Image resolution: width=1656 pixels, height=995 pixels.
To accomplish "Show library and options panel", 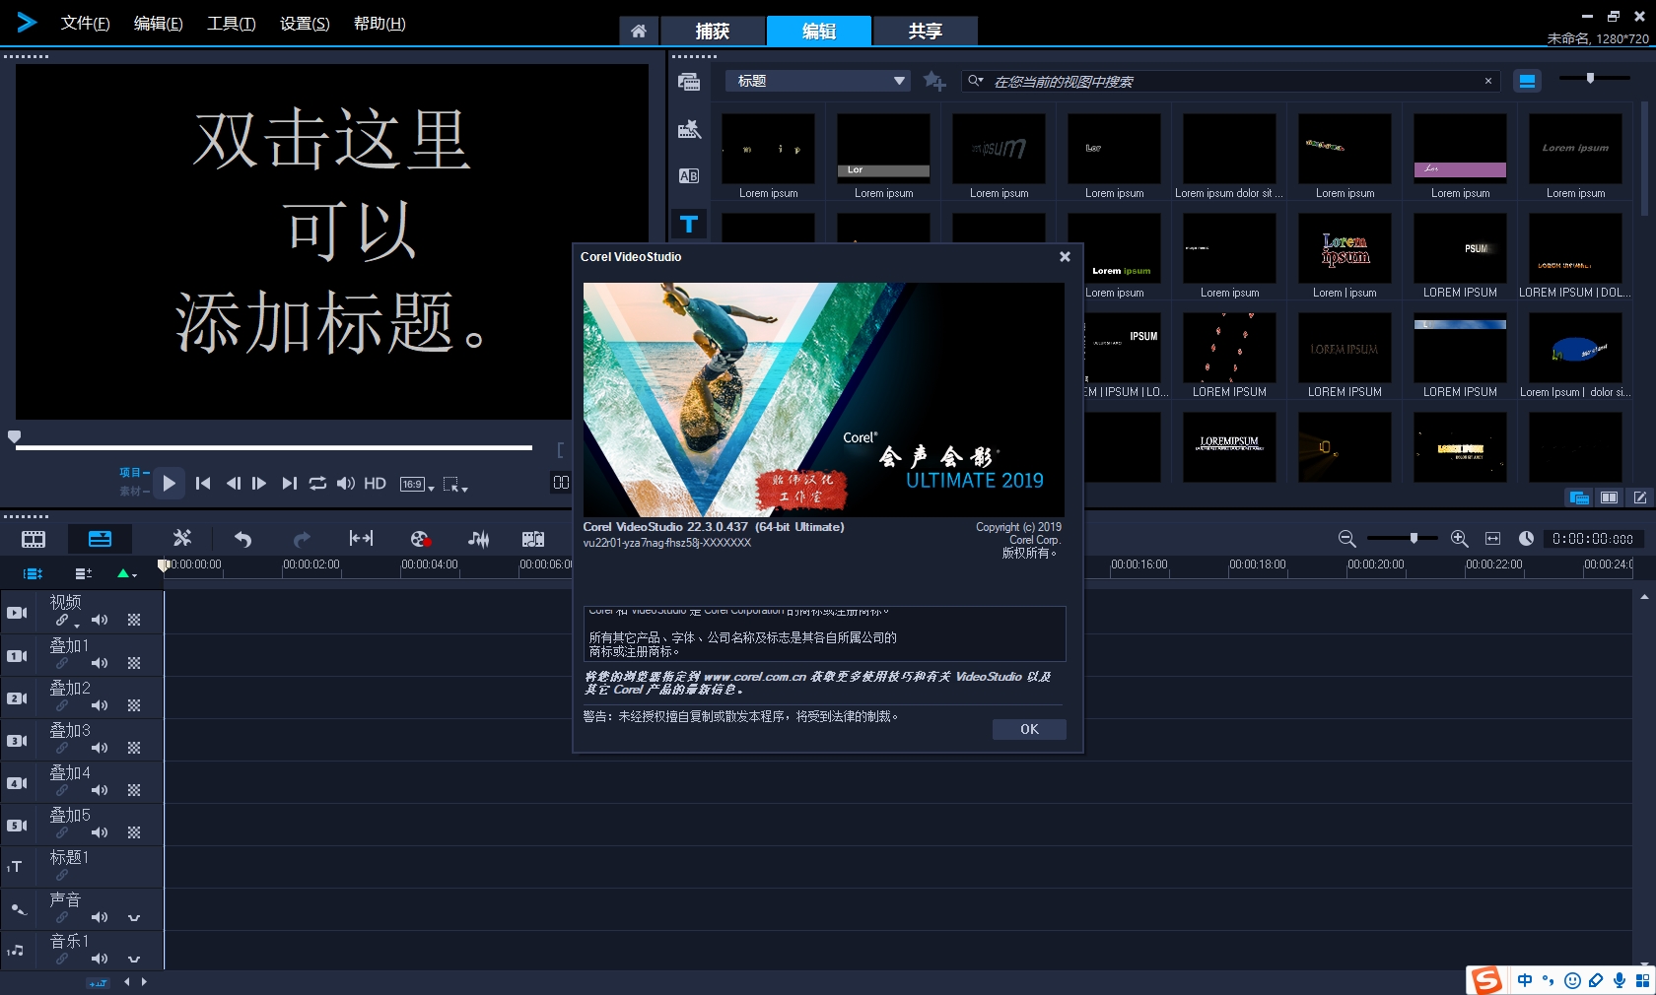I will (1579, 497).
